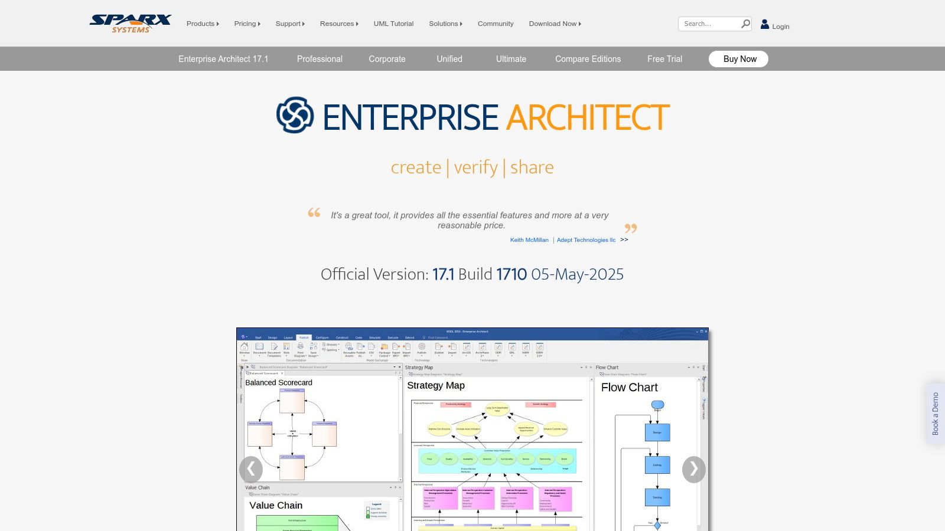Image resolution: width=945 pixels, height=531 pixels.
Task: Select the Professional edition tab
Action: point(320,59)
